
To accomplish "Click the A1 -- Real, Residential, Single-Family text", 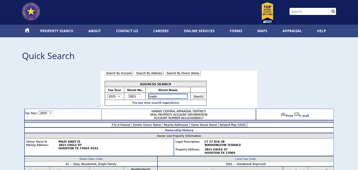I will 91,164.
